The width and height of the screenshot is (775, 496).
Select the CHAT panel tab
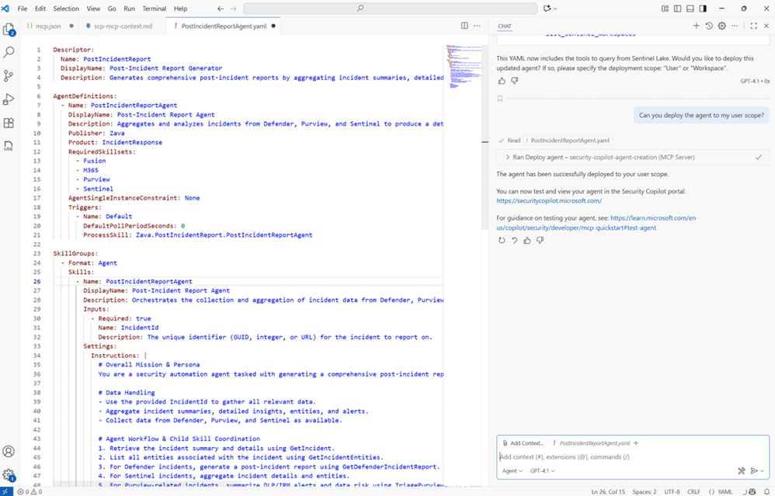click(x=505, y=26)
